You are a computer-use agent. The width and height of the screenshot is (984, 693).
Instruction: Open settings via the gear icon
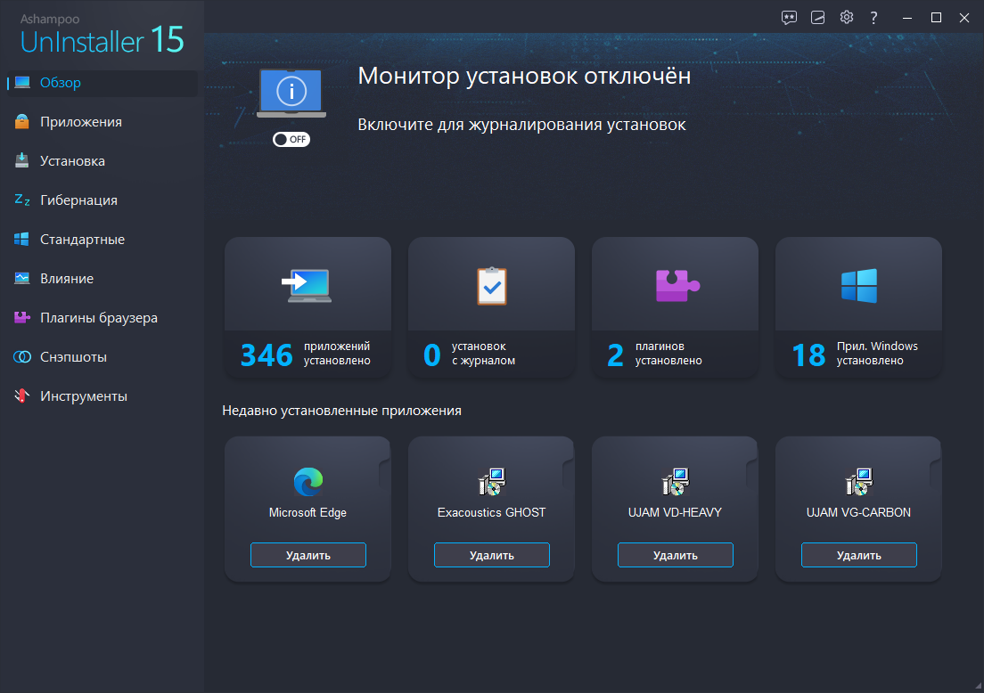(x=847, y=17)
